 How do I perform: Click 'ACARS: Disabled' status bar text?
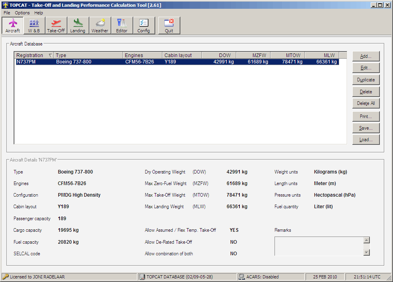click(263, 277)
